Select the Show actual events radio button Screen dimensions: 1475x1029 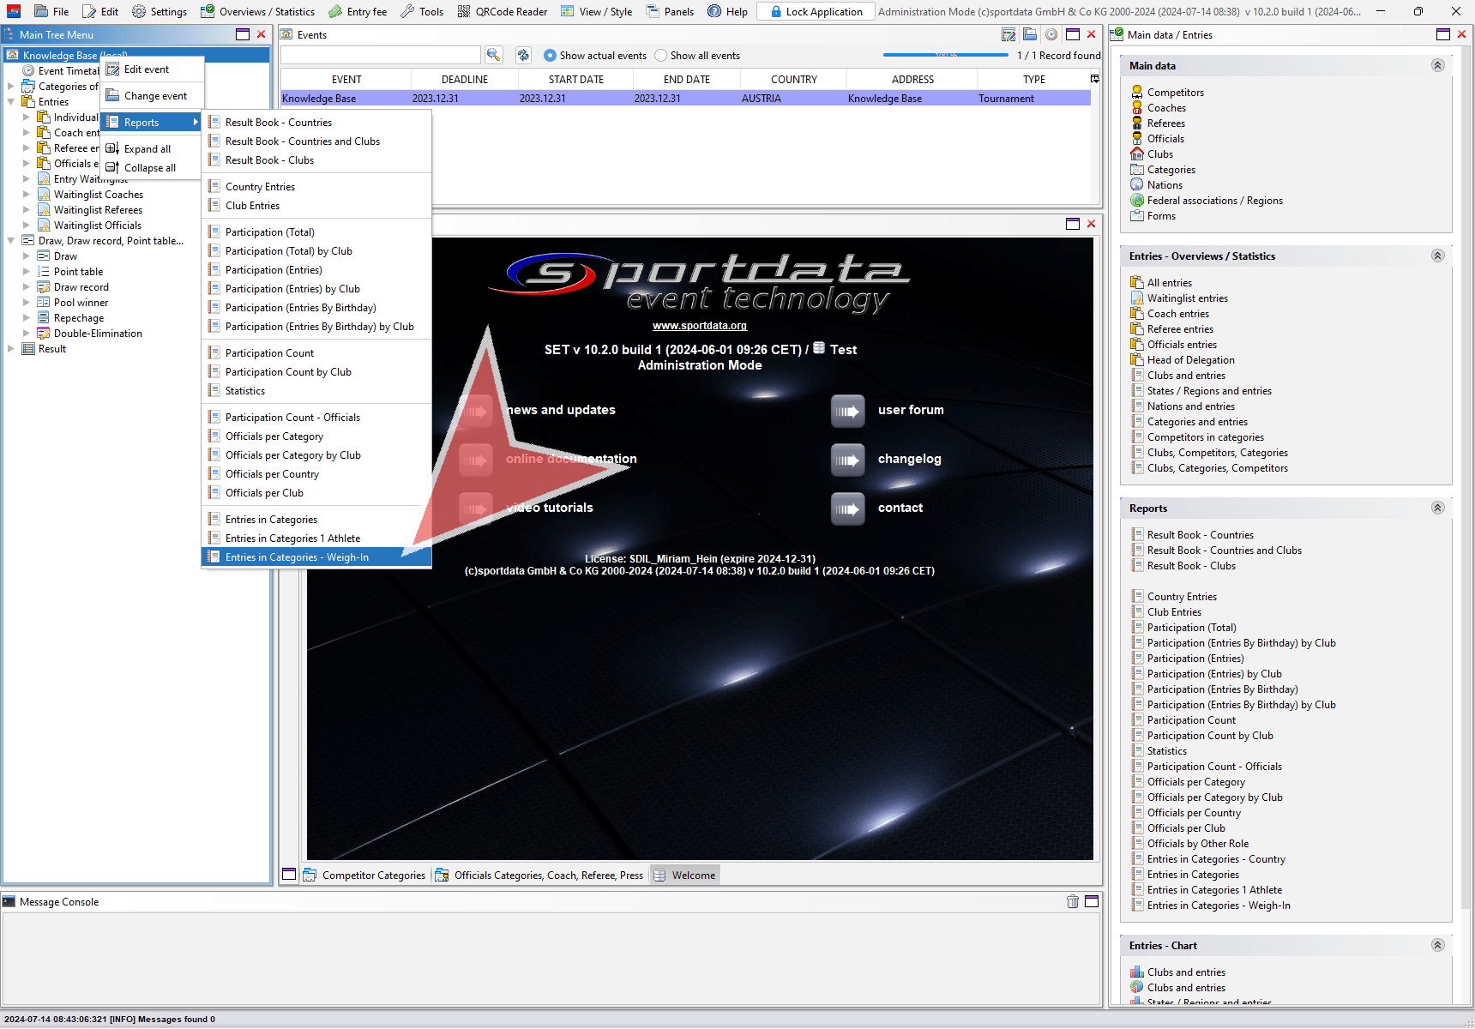(551, 56)
